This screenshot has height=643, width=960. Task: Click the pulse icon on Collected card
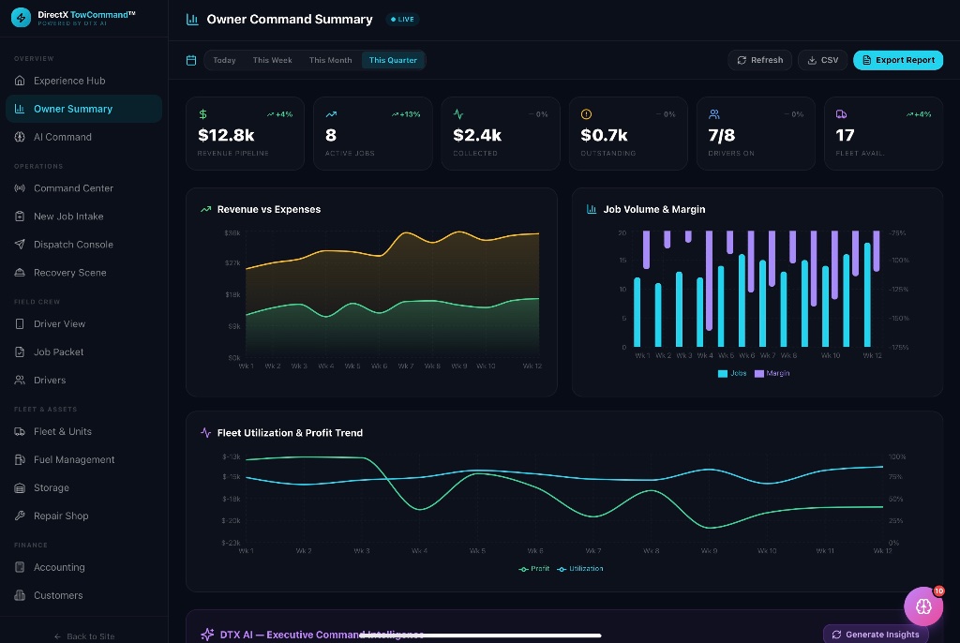tap(458, 114)
